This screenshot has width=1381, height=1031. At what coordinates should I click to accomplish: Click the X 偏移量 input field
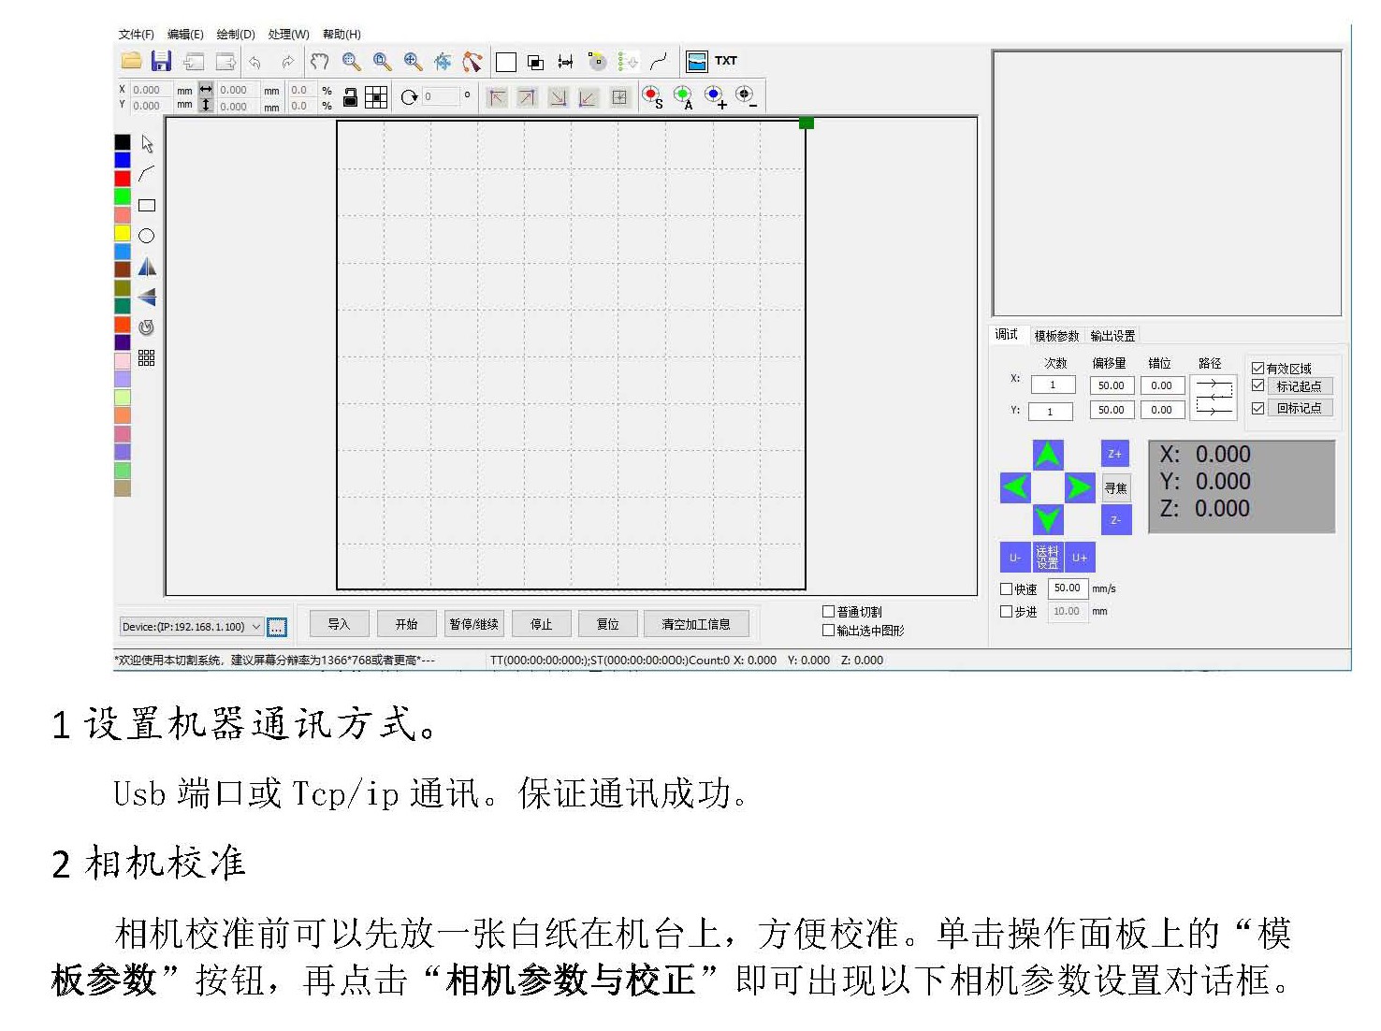pos(1112,385)
